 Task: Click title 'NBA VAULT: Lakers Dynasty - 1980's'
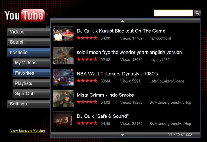pos(117,74)
